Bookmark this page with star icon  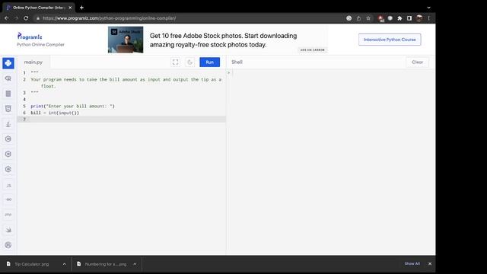click(x=368, y=18)
